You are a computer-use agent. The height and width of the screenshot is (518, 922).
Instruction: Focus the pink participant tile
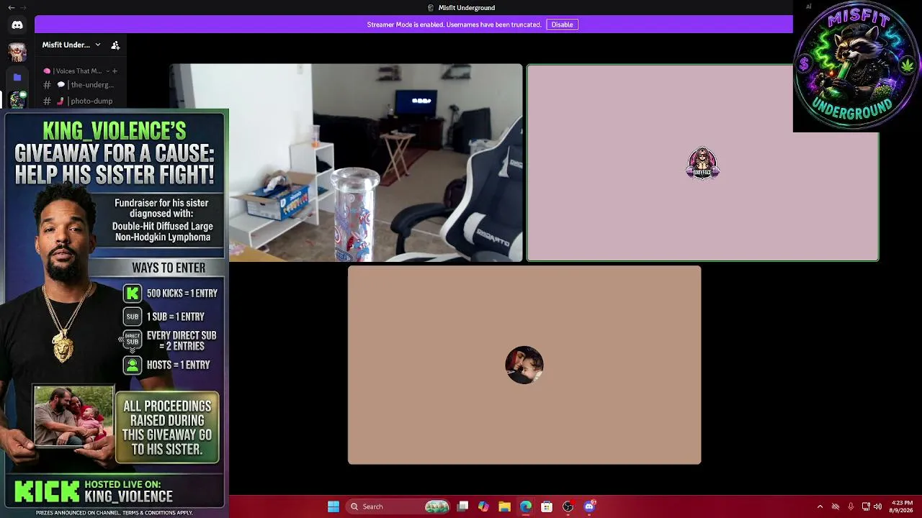tap(703, 163)
